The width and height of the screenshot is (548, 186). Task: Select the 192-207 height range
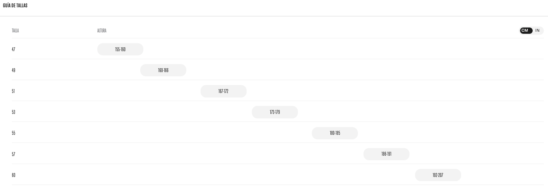(x=438, y=175)
